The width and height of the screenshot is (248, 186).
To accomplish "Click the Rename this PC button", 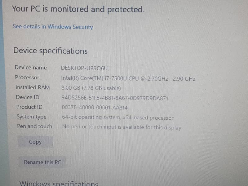I will pyautogui.click(x=42, y=162).
